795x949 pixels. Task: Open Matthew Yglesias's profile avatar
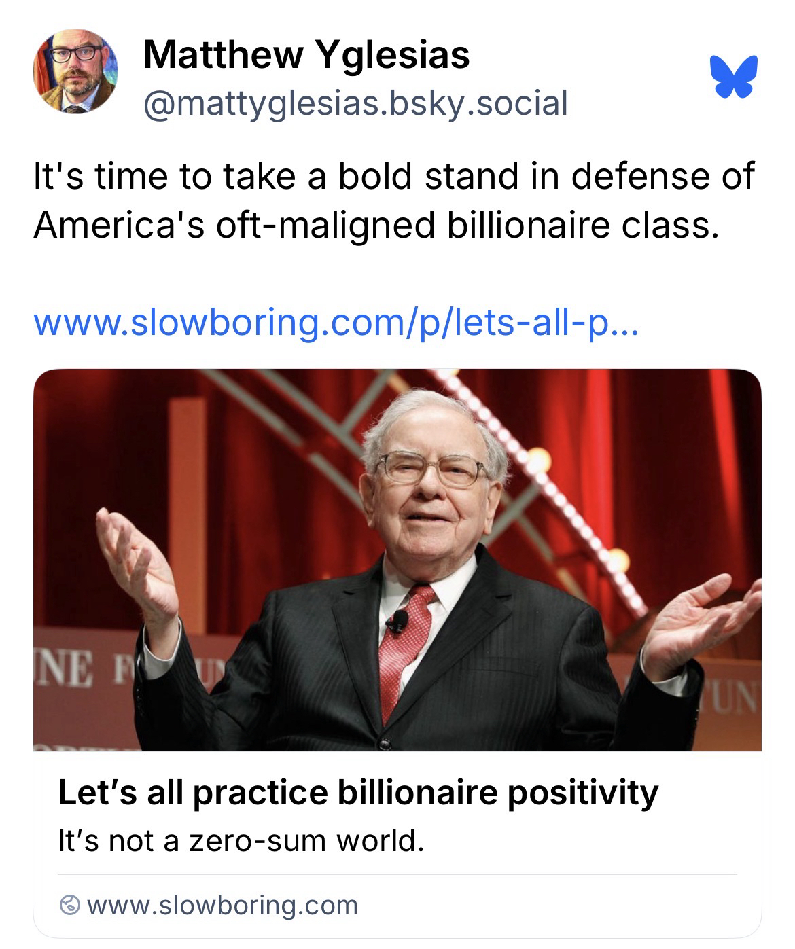75,71
